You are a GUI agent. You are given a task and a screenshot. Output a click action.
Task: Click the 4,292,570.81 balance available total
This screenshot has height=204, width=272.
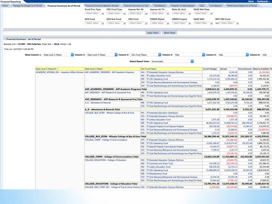(262, 137)
